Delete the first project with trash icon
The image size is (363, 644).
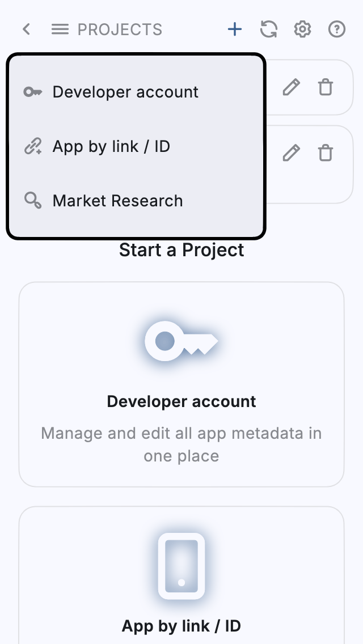pyautogui.click(x=326, y=87)
